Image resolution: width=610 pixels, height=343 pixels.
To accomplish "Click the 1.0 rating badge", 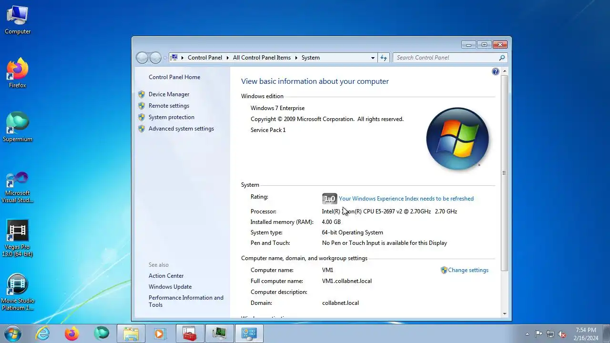I will click(329, 199).
